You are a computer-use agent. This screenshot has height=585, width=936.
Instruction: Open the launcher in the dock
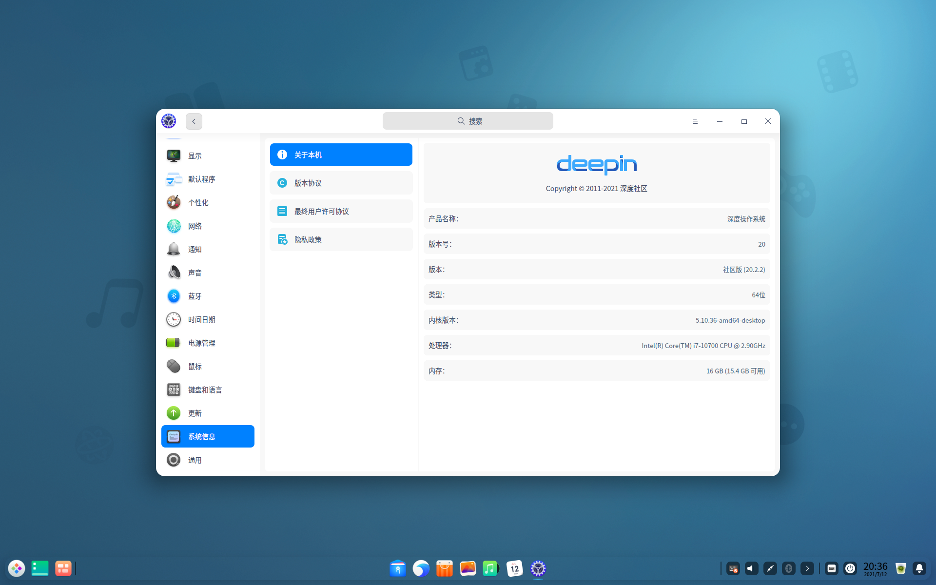(17, 568)
